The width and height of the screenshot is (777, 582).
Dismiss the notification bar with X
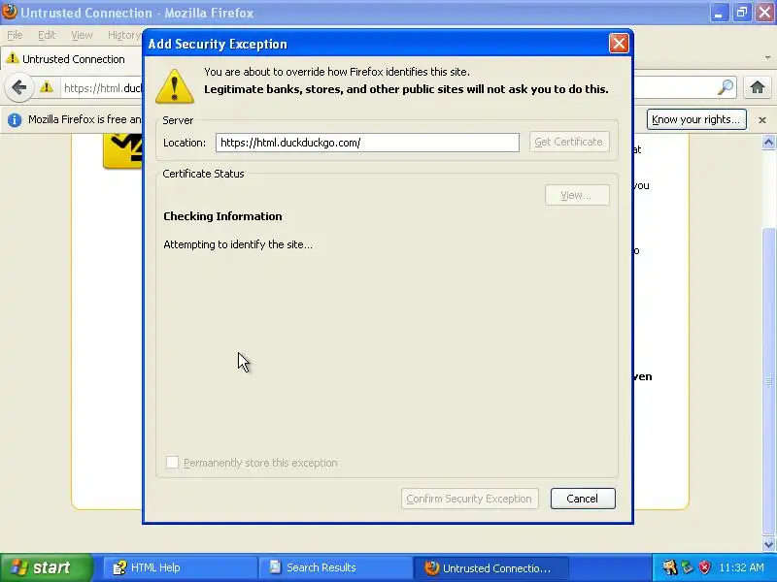point(762,119)
